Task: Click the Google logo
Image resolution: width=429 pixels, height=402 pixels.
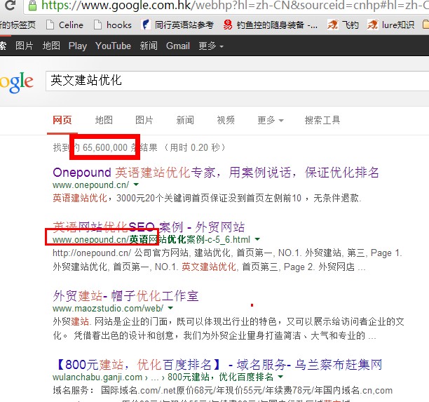Action: point(16,82)
